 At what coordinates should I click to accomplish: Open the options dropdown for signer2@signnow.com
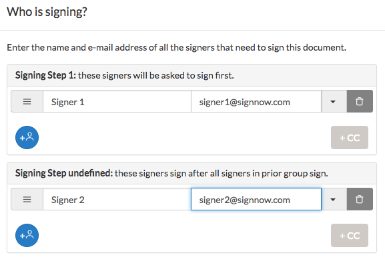pyautogui.click(x=334, y=199)
